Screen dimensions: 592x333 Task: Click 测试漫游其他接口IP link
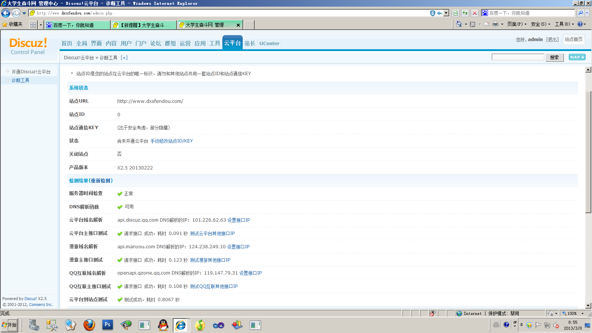(x=210, y=260)
